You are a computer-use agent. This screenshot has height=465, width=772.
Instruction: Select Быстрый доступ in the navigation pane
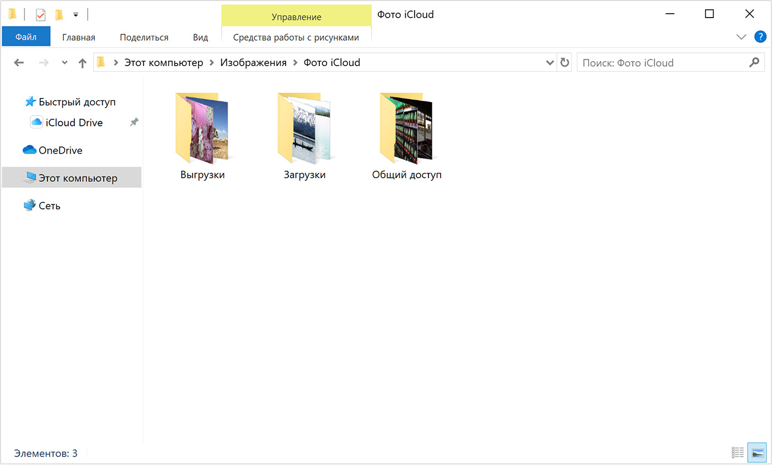(71, 102)
